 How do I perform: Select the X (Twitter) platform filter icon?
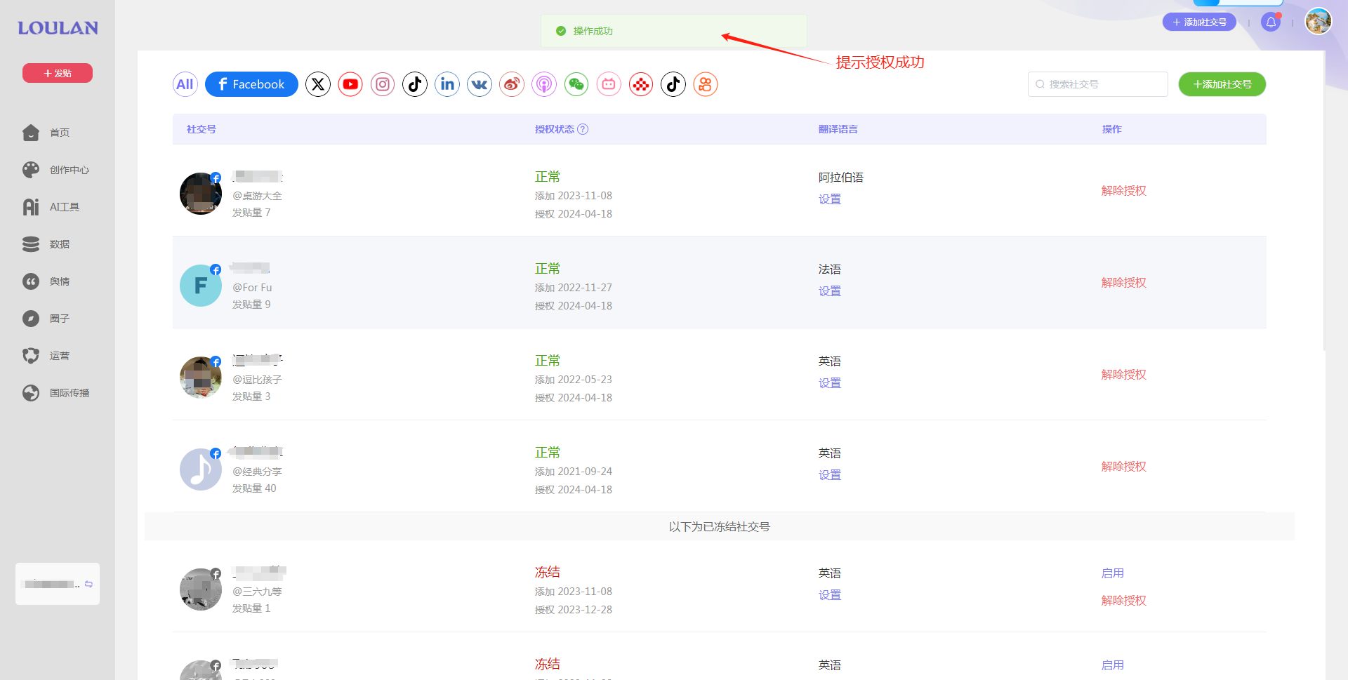coord(318,84)
